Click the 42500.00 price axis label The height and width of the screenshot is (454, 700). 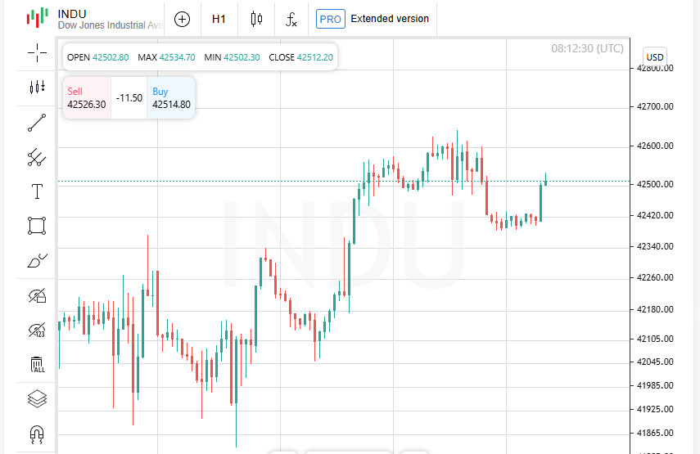coord(655,184)
